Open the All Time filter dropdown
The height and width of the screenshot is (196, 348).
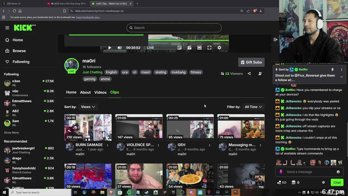coord(253,107)
